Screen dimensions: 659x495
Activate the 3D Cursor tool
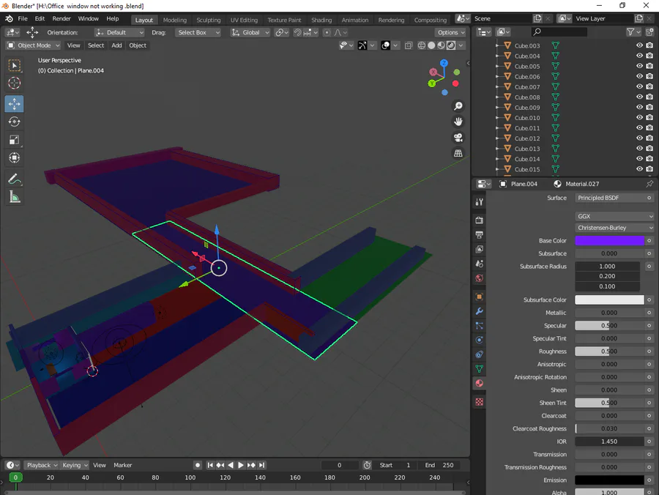point(15,83)
